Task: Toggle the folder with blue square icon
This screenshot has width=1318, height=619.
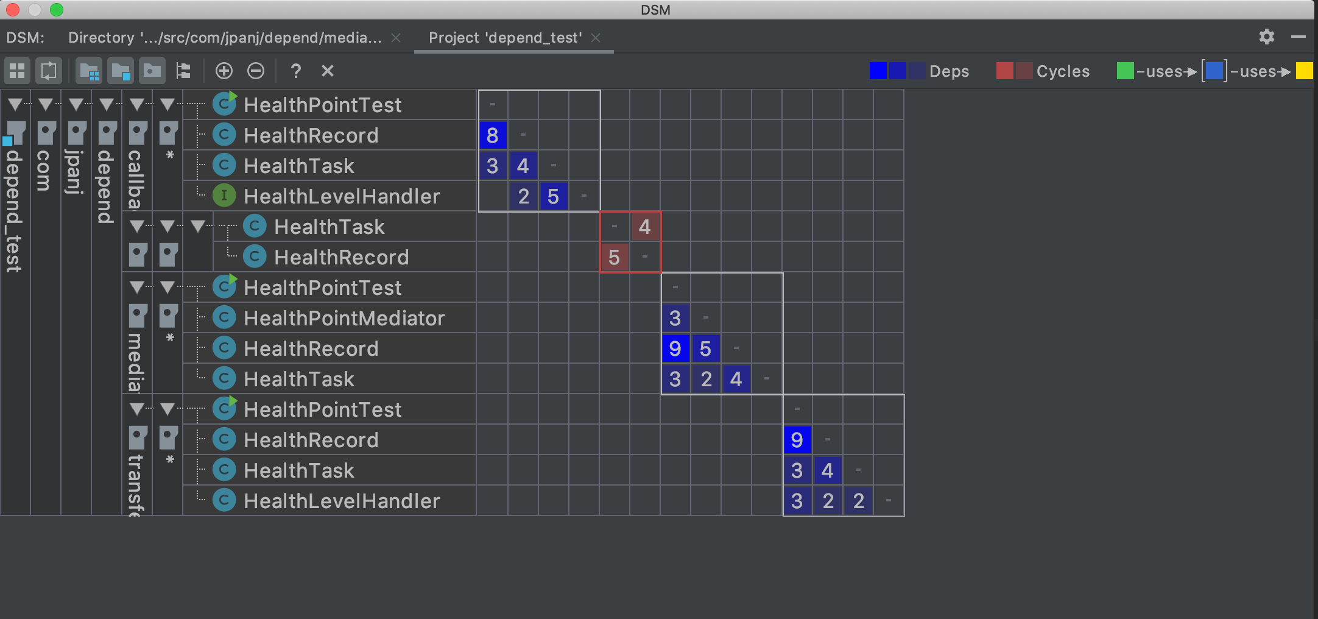Action: [x=121, y=71]
